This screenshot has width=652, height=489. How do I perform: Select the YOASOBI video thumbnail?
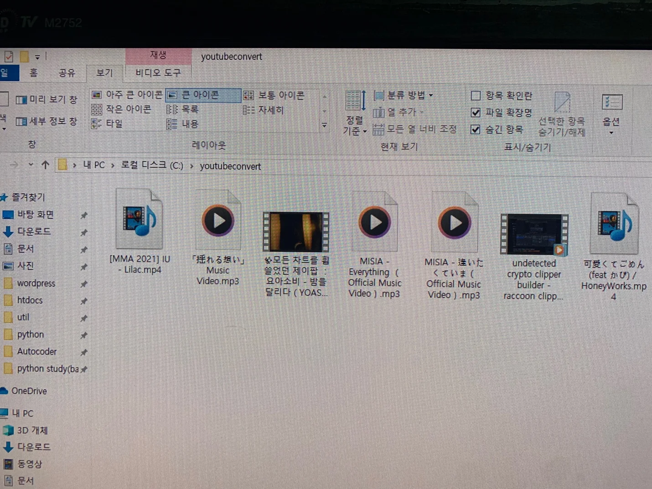pyautogui.click(x=296, y=232)
